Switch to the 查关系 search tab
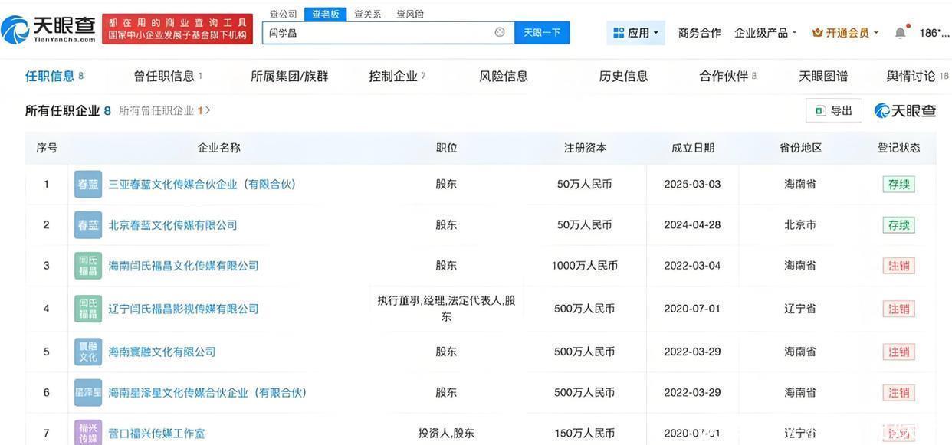 [x=367, y=14]
